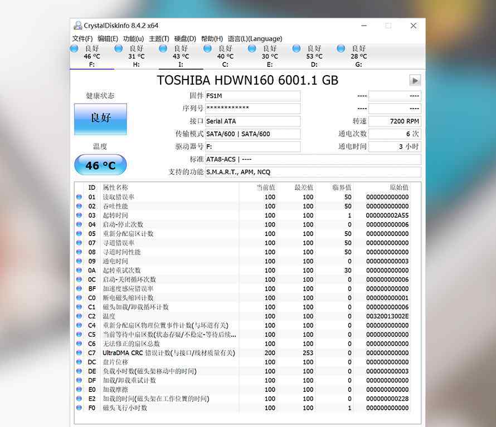Click status orb for attribute C5 row

(79, 335)
